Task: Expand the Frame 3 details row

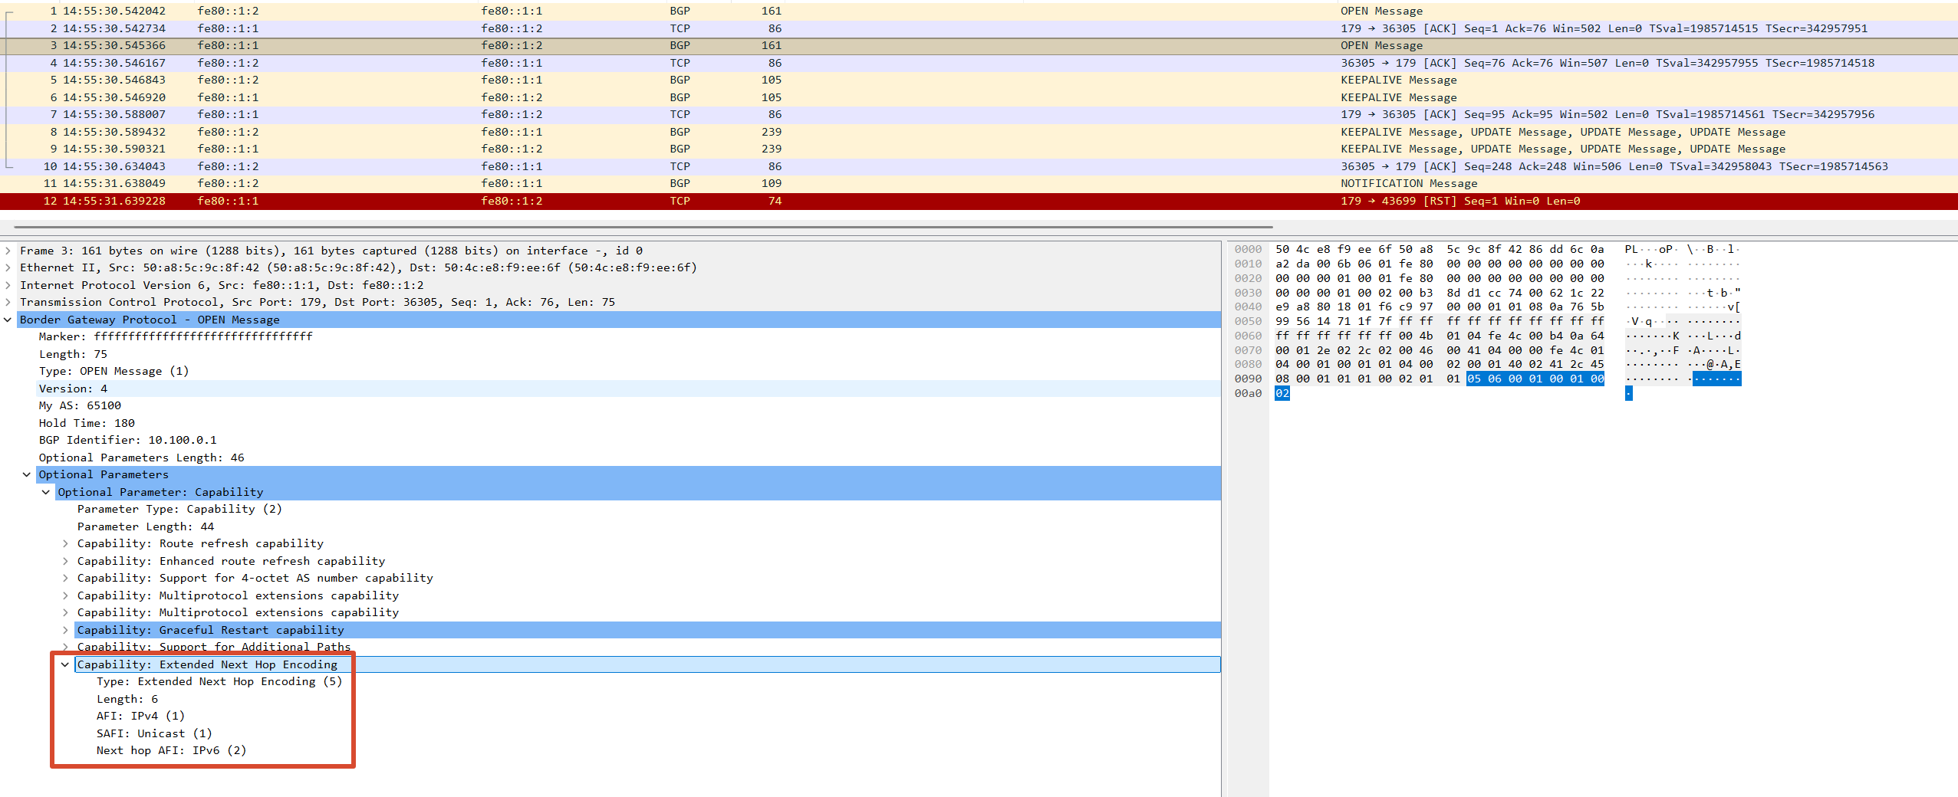Action: 8,251
